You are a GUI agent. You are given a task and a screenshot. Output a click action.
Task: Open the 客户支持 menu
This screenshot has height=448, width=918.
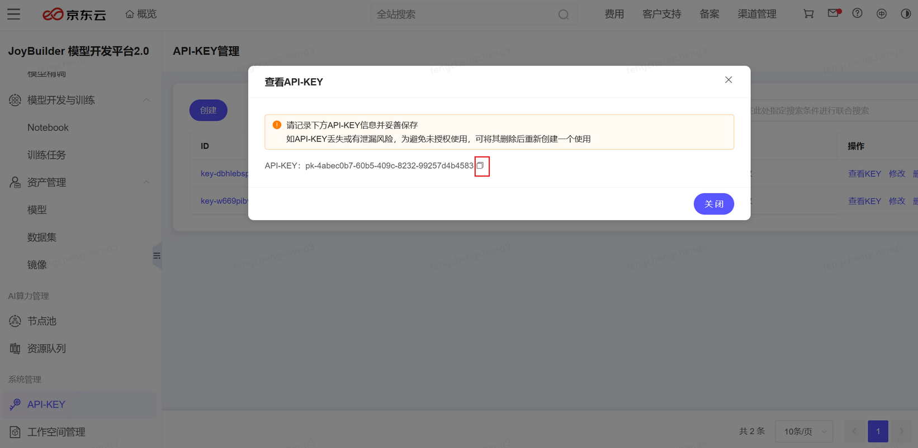click(x=662, y=14)
